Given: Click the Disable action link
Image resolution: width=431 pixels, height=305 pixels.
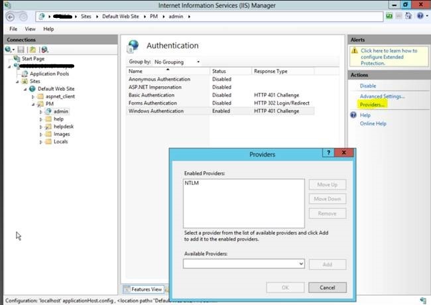Looking at the screenshot, I should pos(368,86).
